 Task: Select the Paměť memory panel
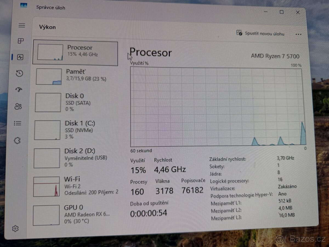(x=75, y=76)
